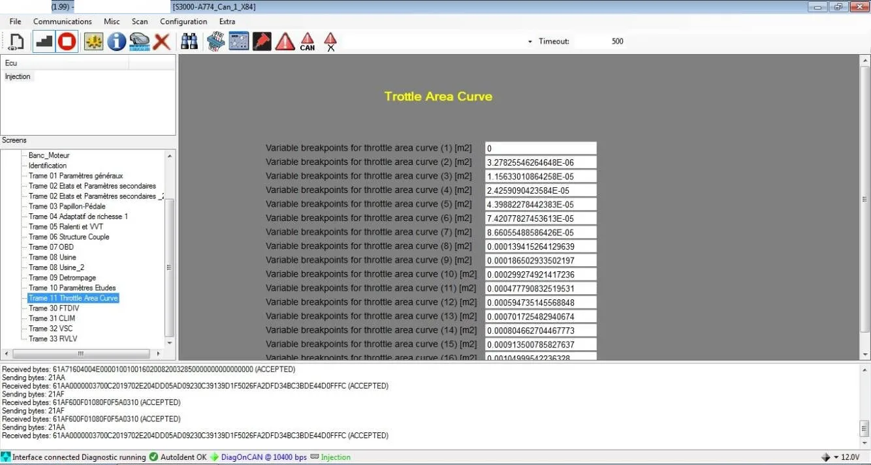Click Screens tree scroll down arrow
Screen dimensions: 871x465
pos(170,342)
